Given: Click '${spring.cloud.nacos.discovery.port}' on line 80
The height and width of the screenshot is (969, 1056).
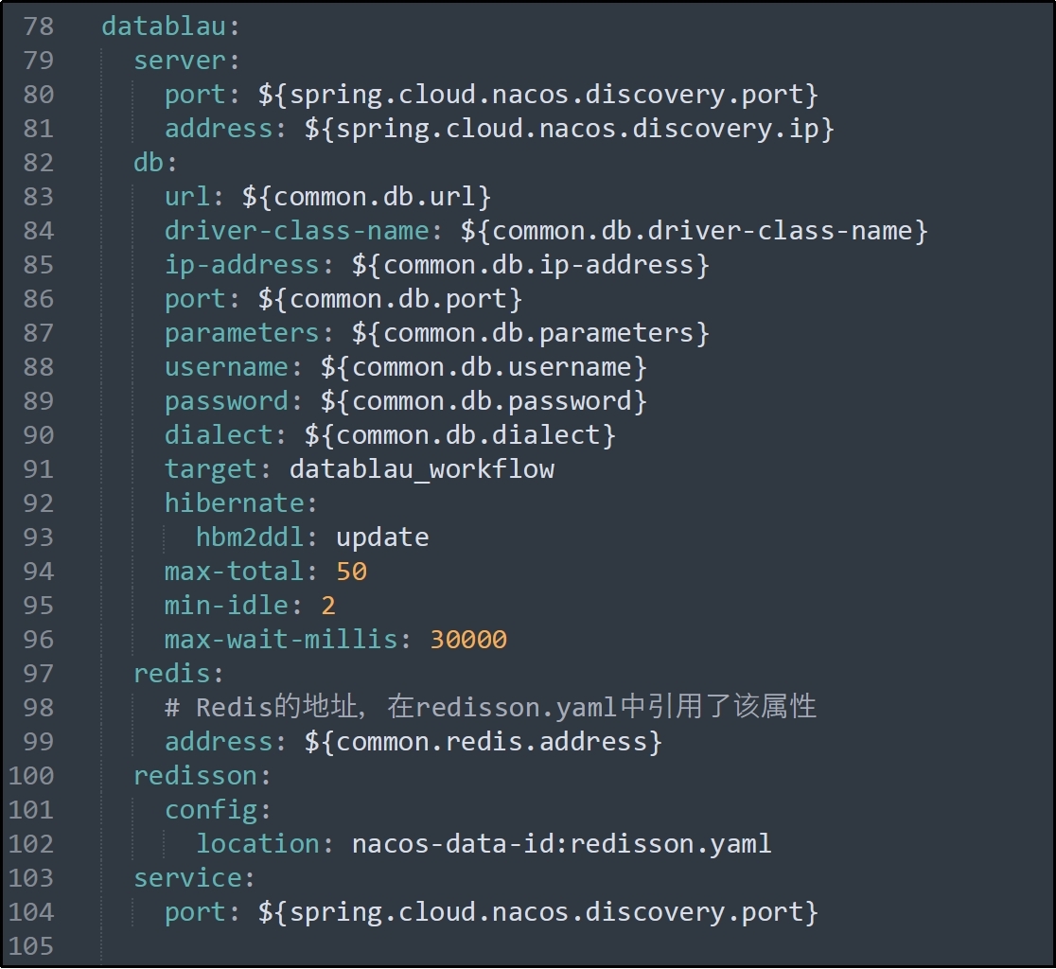Looking at the screenshot, I should [537, 95].
